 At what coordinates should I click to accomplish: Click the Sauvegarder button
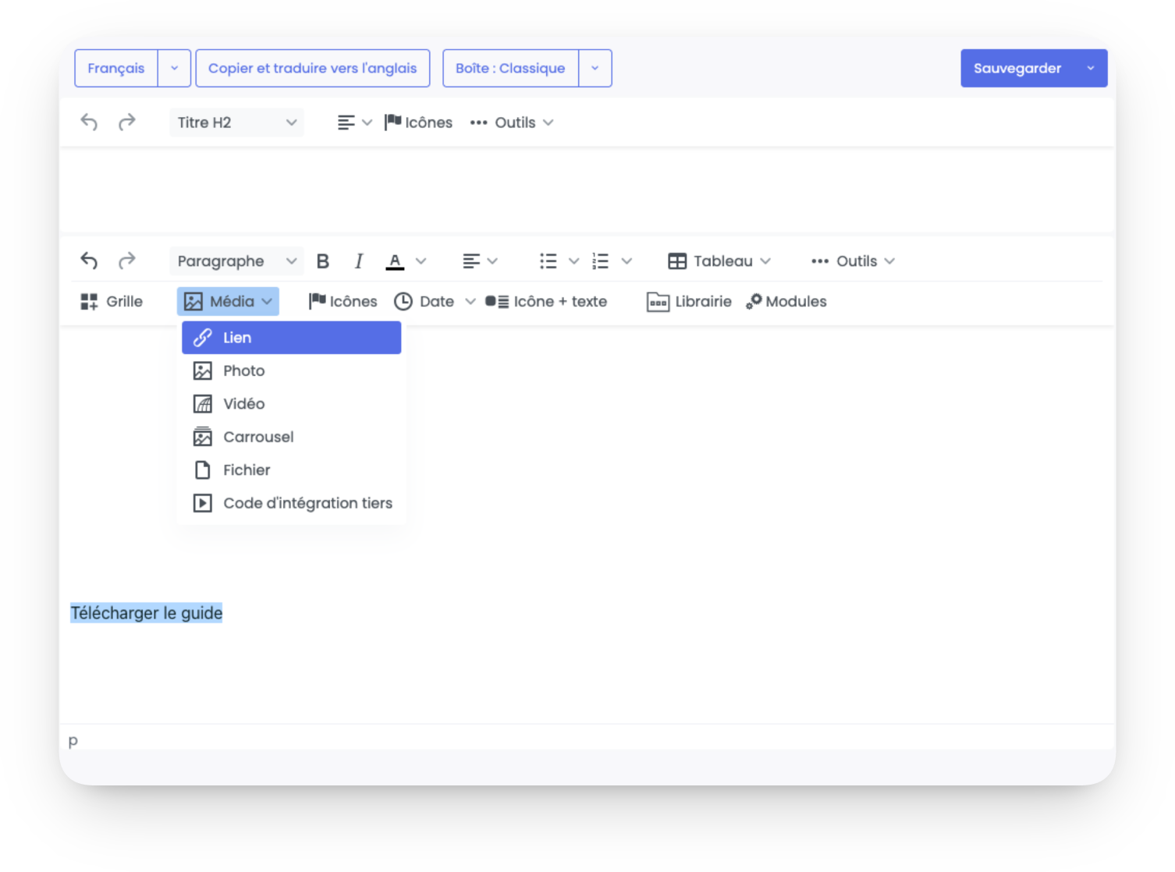pyautogui.click(x=1017, y=69)
